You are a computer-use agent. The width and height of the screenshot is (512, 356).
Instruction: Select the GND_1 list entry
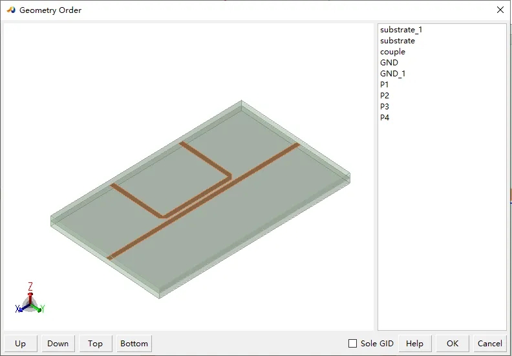pos(392,74)
